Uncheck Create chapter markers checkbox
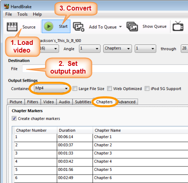This screenshot has height=183, width=188. tap(14, 118)
